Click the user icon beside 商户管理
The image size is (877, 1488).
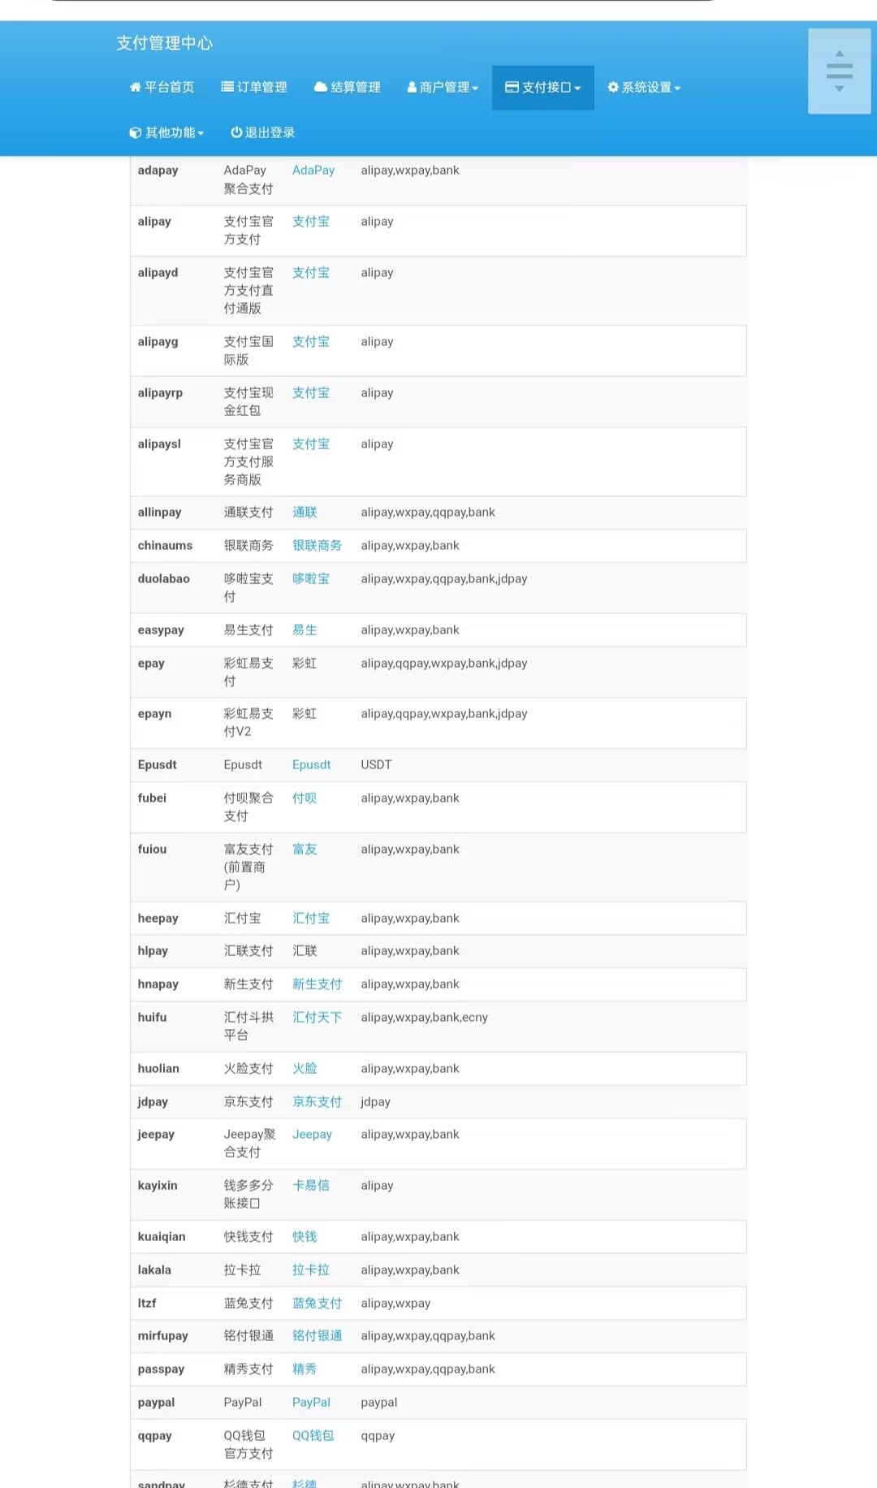pyautogui.click(x=412, y=87)
